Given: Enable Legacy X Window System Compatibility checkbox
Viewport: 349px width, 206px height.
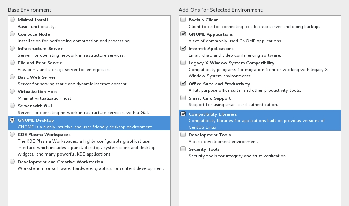Looking at the screenshot, I should 183,63.
